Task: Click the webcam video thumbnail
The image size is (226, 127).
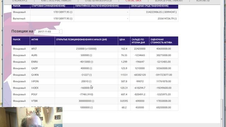Action: [x=31, y=117]
